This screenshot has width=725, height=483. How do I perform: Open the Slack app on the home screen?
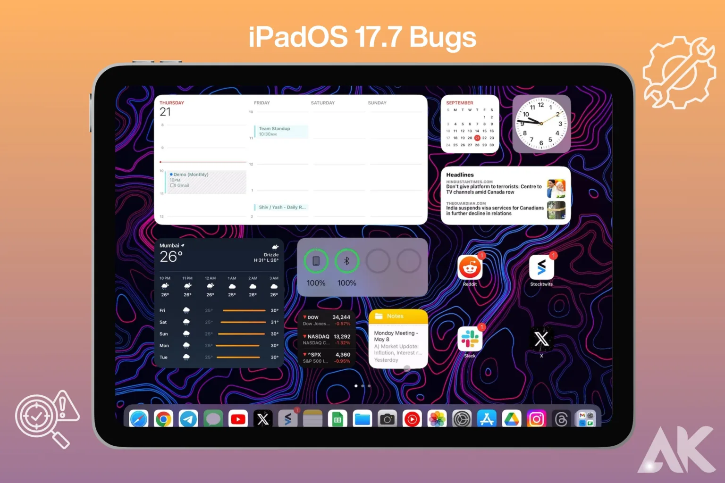click(x=470, y=339)
